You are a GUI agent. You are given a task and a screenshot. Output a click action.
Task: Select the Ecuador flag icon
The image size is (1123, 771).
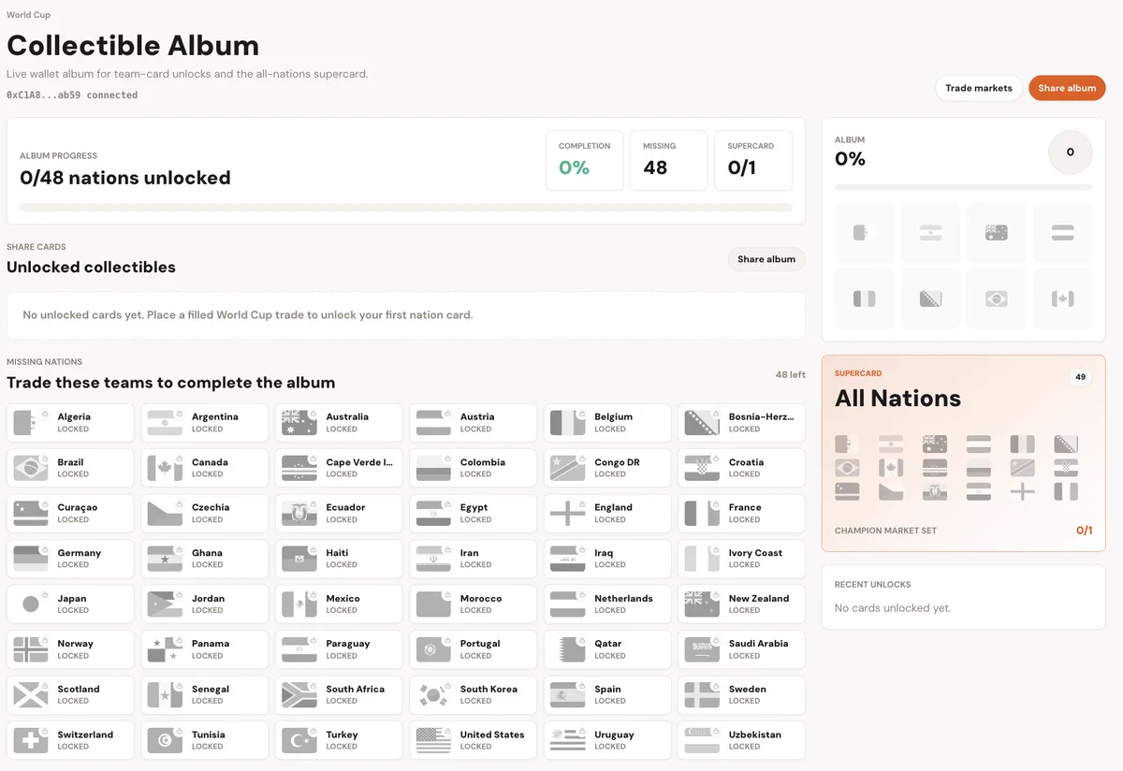(299, 514)
